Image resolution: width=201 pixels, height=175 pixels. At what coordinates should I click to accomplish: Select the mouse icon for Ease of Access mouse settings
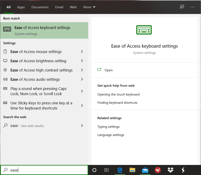pos(5,52)
